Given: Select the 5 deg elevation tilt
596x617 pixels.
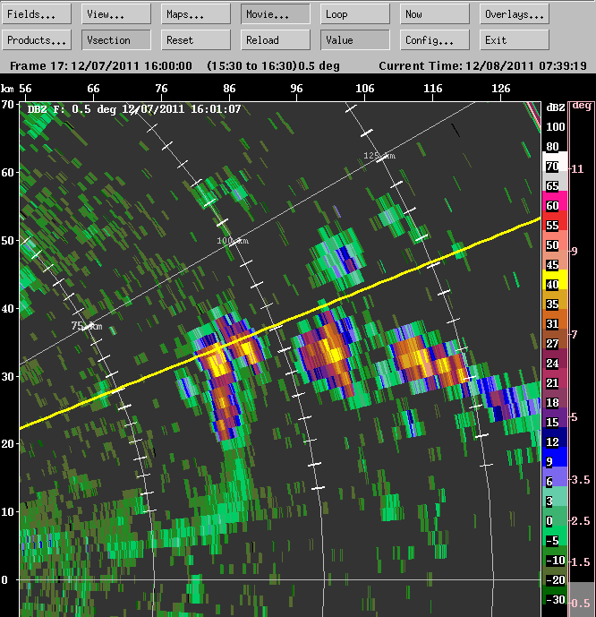Looking at the screenshot, I should coord(575,417).
